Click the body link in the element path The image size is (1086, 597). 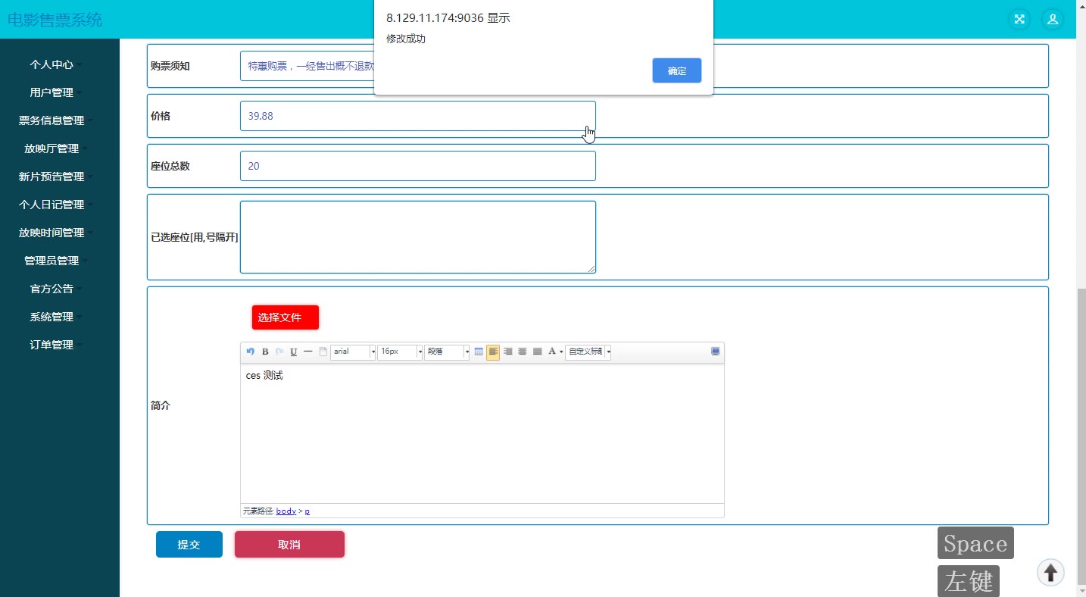286,511
